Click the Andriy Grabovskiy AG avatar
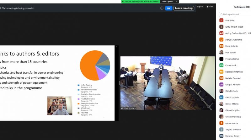251x140 pixels. [222, 33]
